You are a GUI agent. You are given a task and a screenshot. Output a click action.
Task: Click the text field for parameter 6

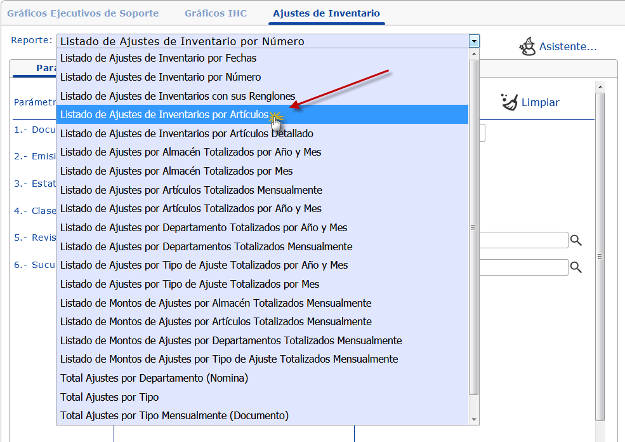pyautogui.click(x=523, y=267)
